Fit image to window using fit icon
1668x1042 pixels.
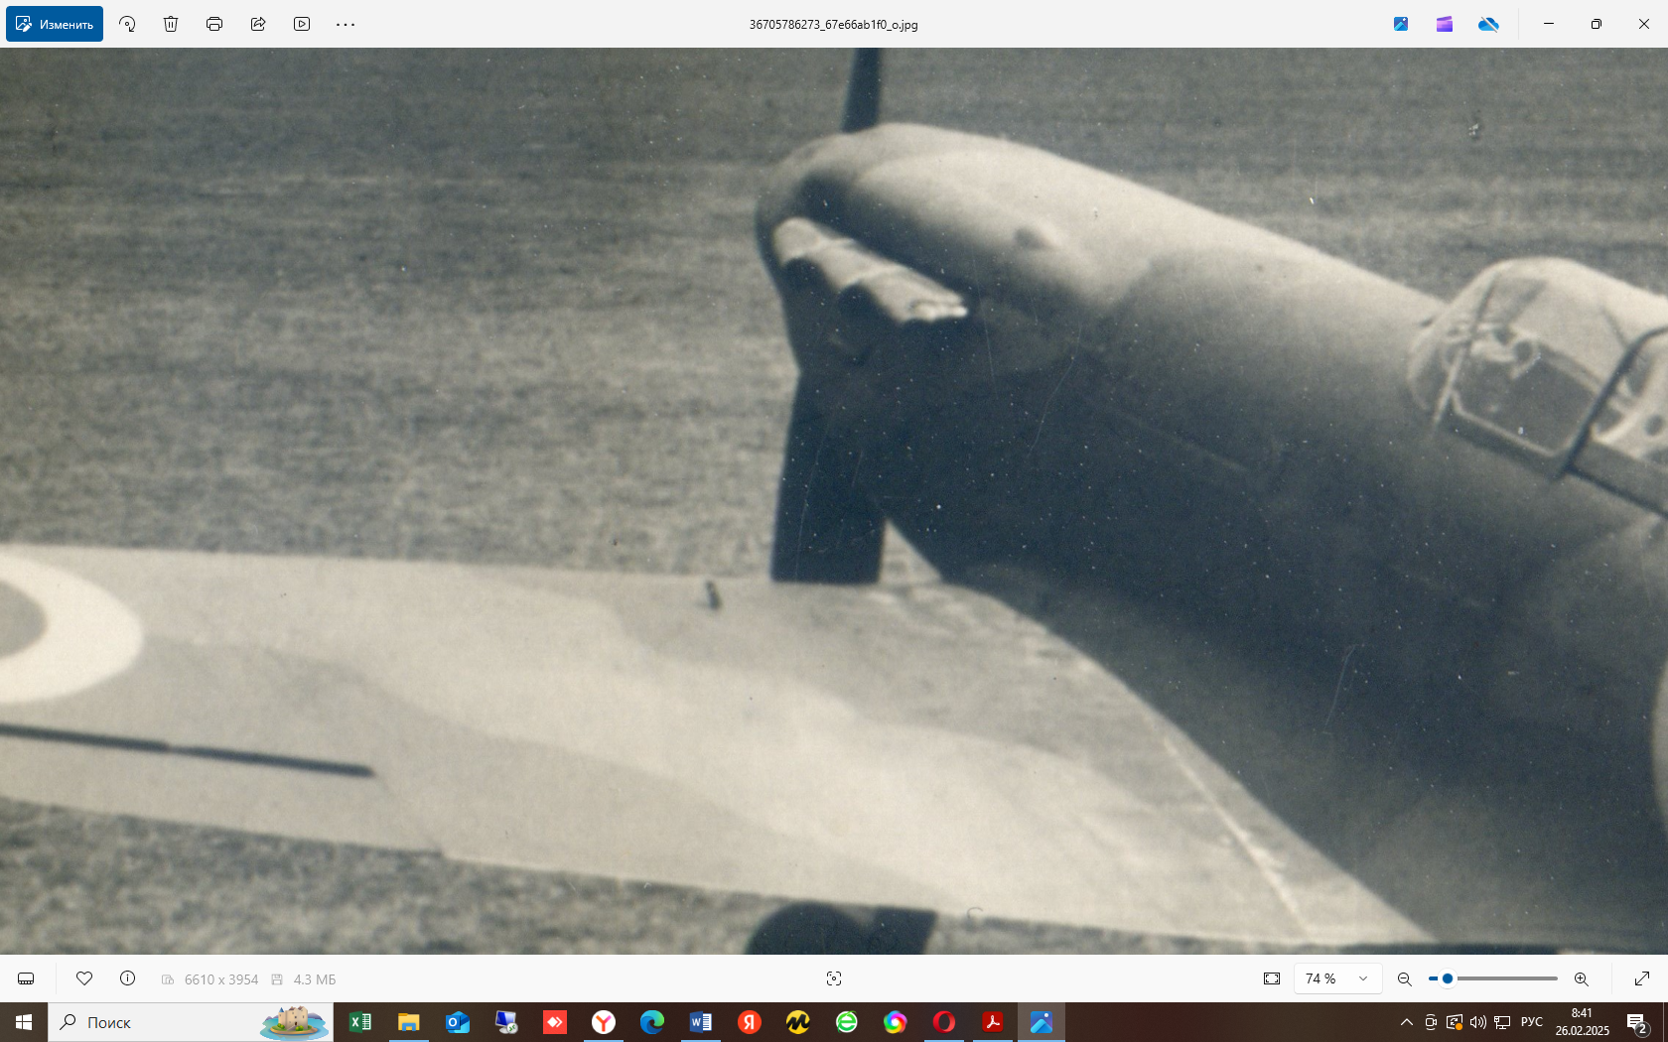point(1272,978)
